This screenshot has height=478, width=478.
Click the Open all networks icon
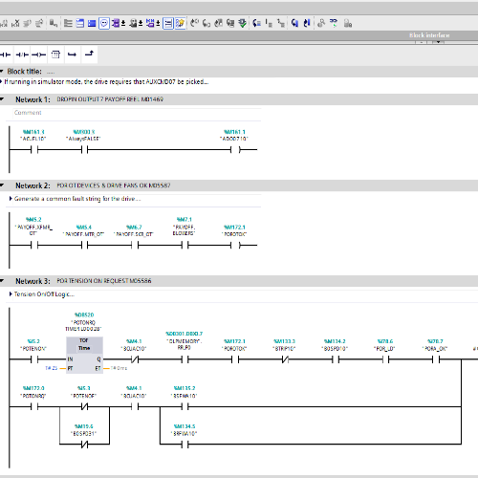pos(80,23)
